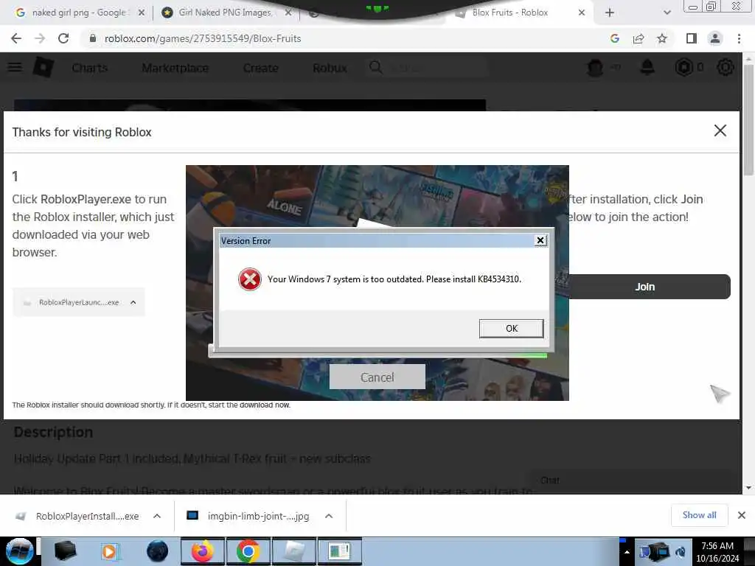Open the media player taskbar icon
The height and width of the screenshot is (566, 755).
pos(110,551)
